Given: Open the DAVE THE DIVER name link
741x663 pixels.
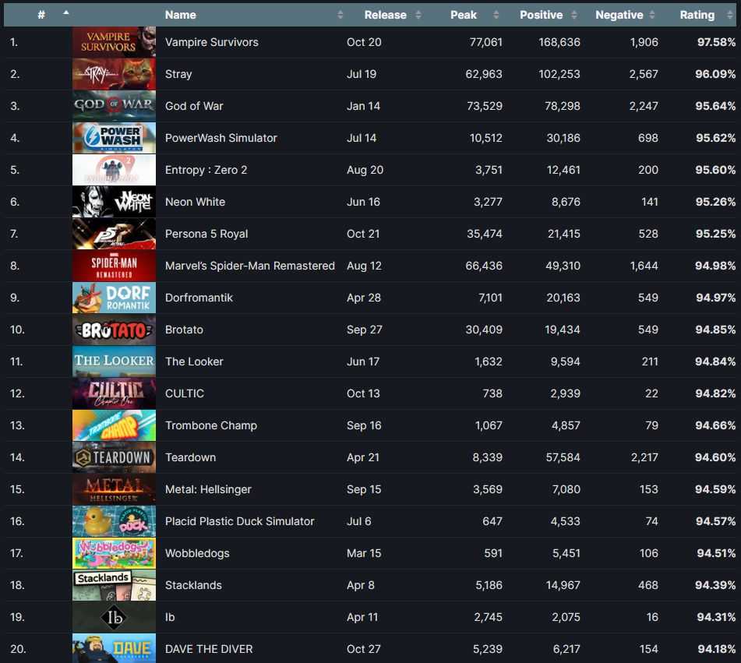Looking at the screenshot, I should click(209, 649).
